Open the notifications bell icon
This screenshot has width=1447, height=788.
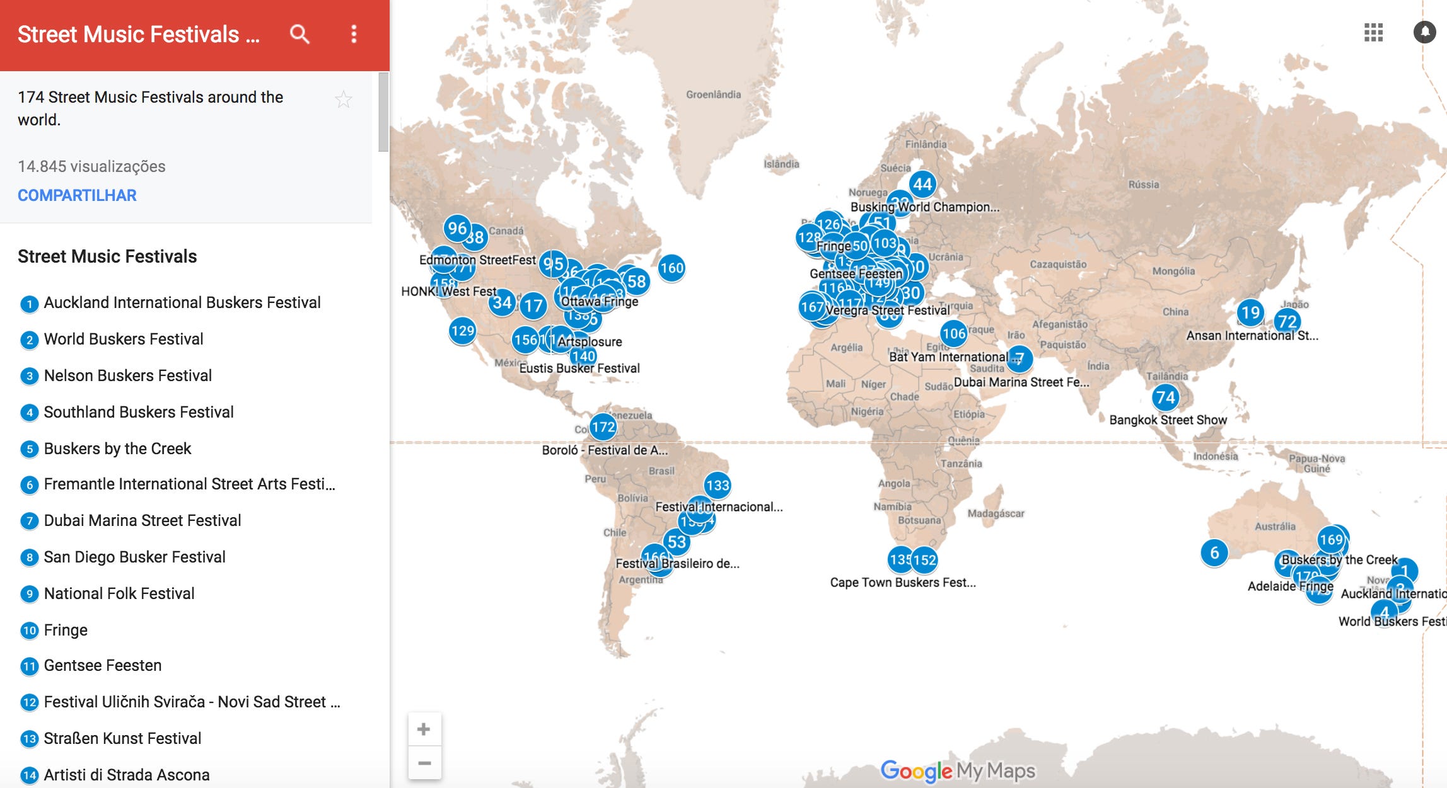tap(1424, 32)
